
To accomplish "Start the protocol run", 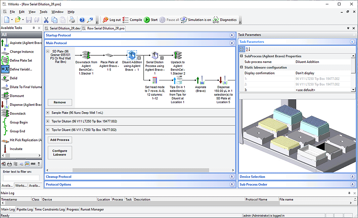I will point(151,20).
